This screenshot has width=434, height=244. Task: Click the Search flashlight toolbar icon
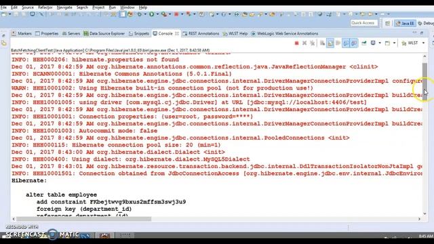pos(260,14)
